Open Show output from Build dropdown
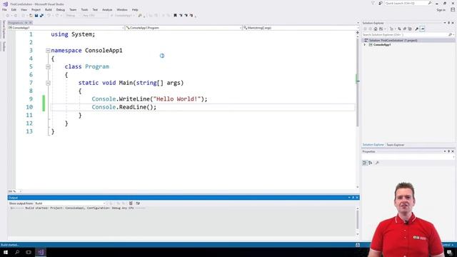The height and width of the screenshot is (257, 457). 70,203
